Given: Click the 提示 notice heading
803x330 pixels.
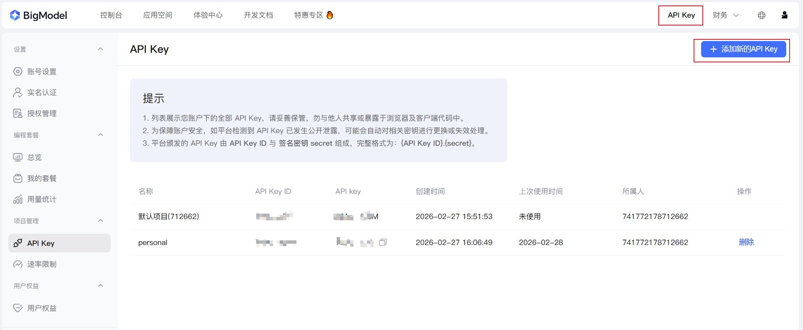Looking at the screenshot, I should coord(153,98).
